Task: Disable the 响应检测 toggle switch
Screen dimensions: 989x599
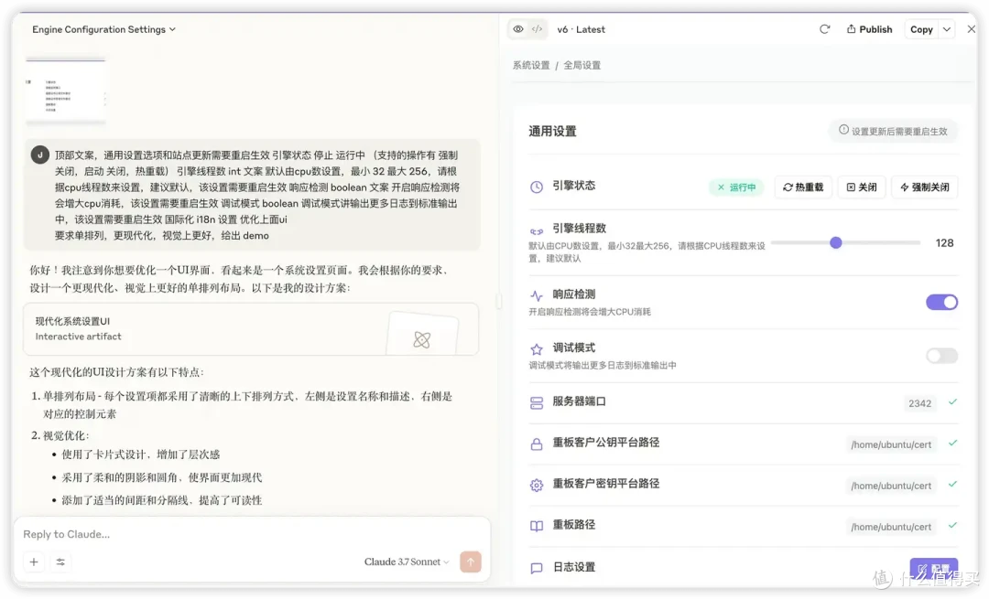Action: pos(941,303)
